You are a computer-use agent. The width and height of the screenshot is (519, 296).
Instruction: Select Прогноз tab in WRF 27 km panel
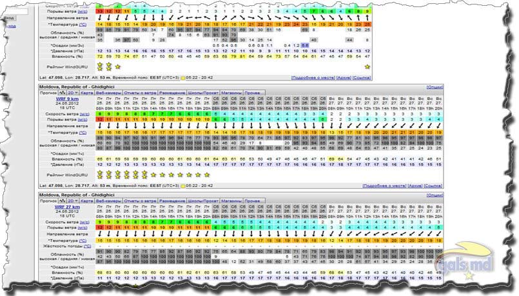[48, 201]
